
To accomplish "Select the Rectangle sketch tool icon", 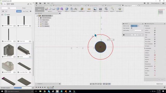I will coord(54,9).
